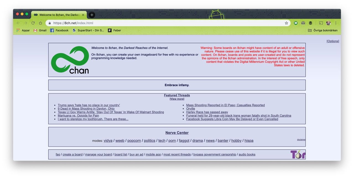
Task: Open the faq link
Action: tap(58, 155)
